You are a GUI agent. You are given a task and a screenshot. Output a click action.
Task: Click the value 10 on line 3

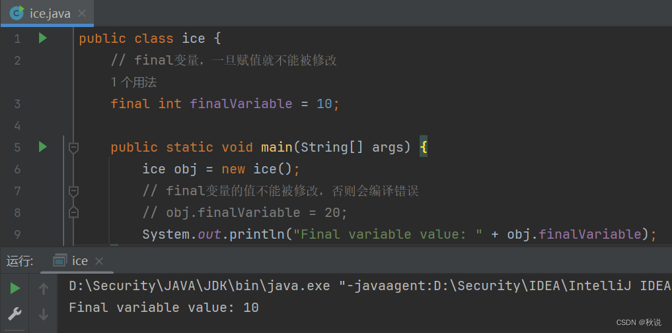[324, 104]
